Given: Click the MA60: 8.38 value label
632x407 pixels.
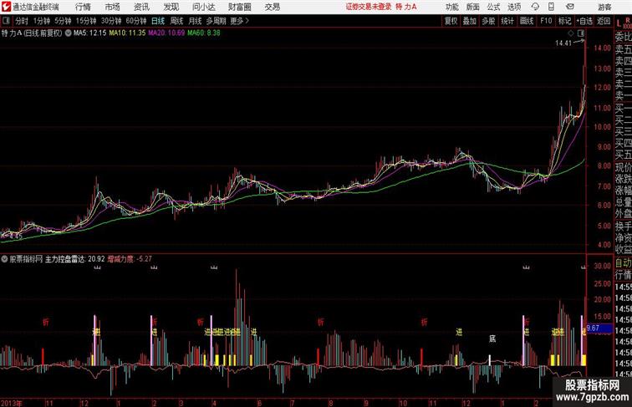Looking at the screenshot, I should pyautogui.click(x=203, y=33).
